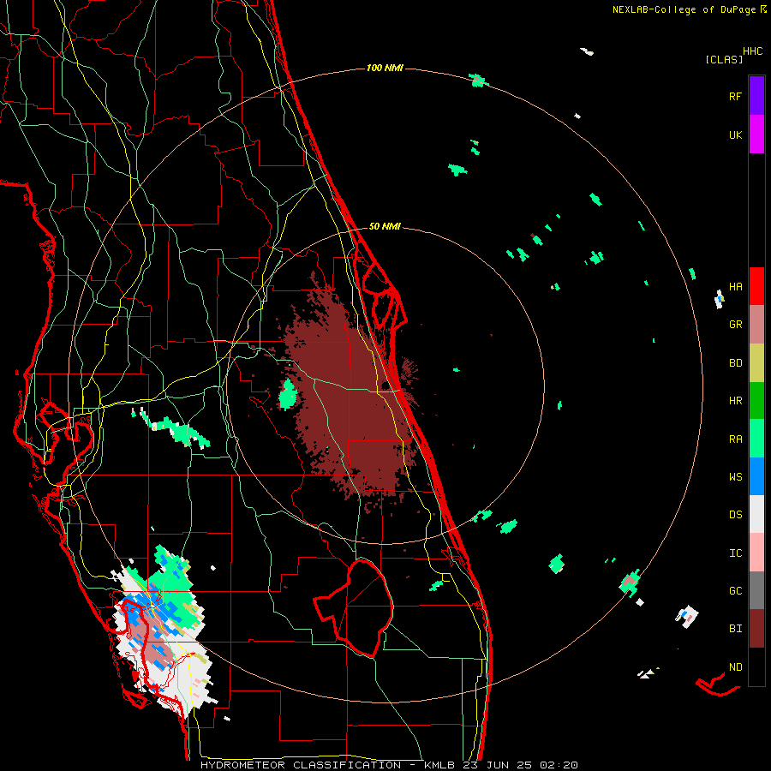Click the RF label in the legend
Screen dimensions: 771x771
click(735, 96)
